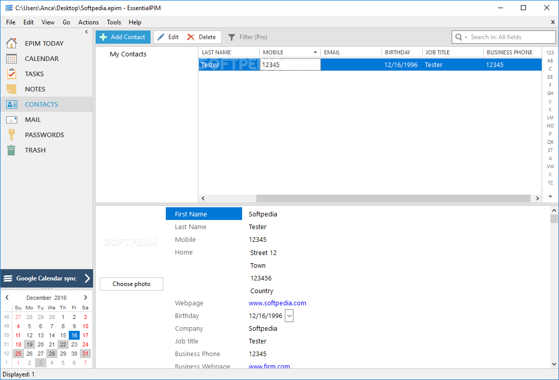Click the Delete red X icon
This screenshot has width=559, height=380.
[x=191, y=37]
